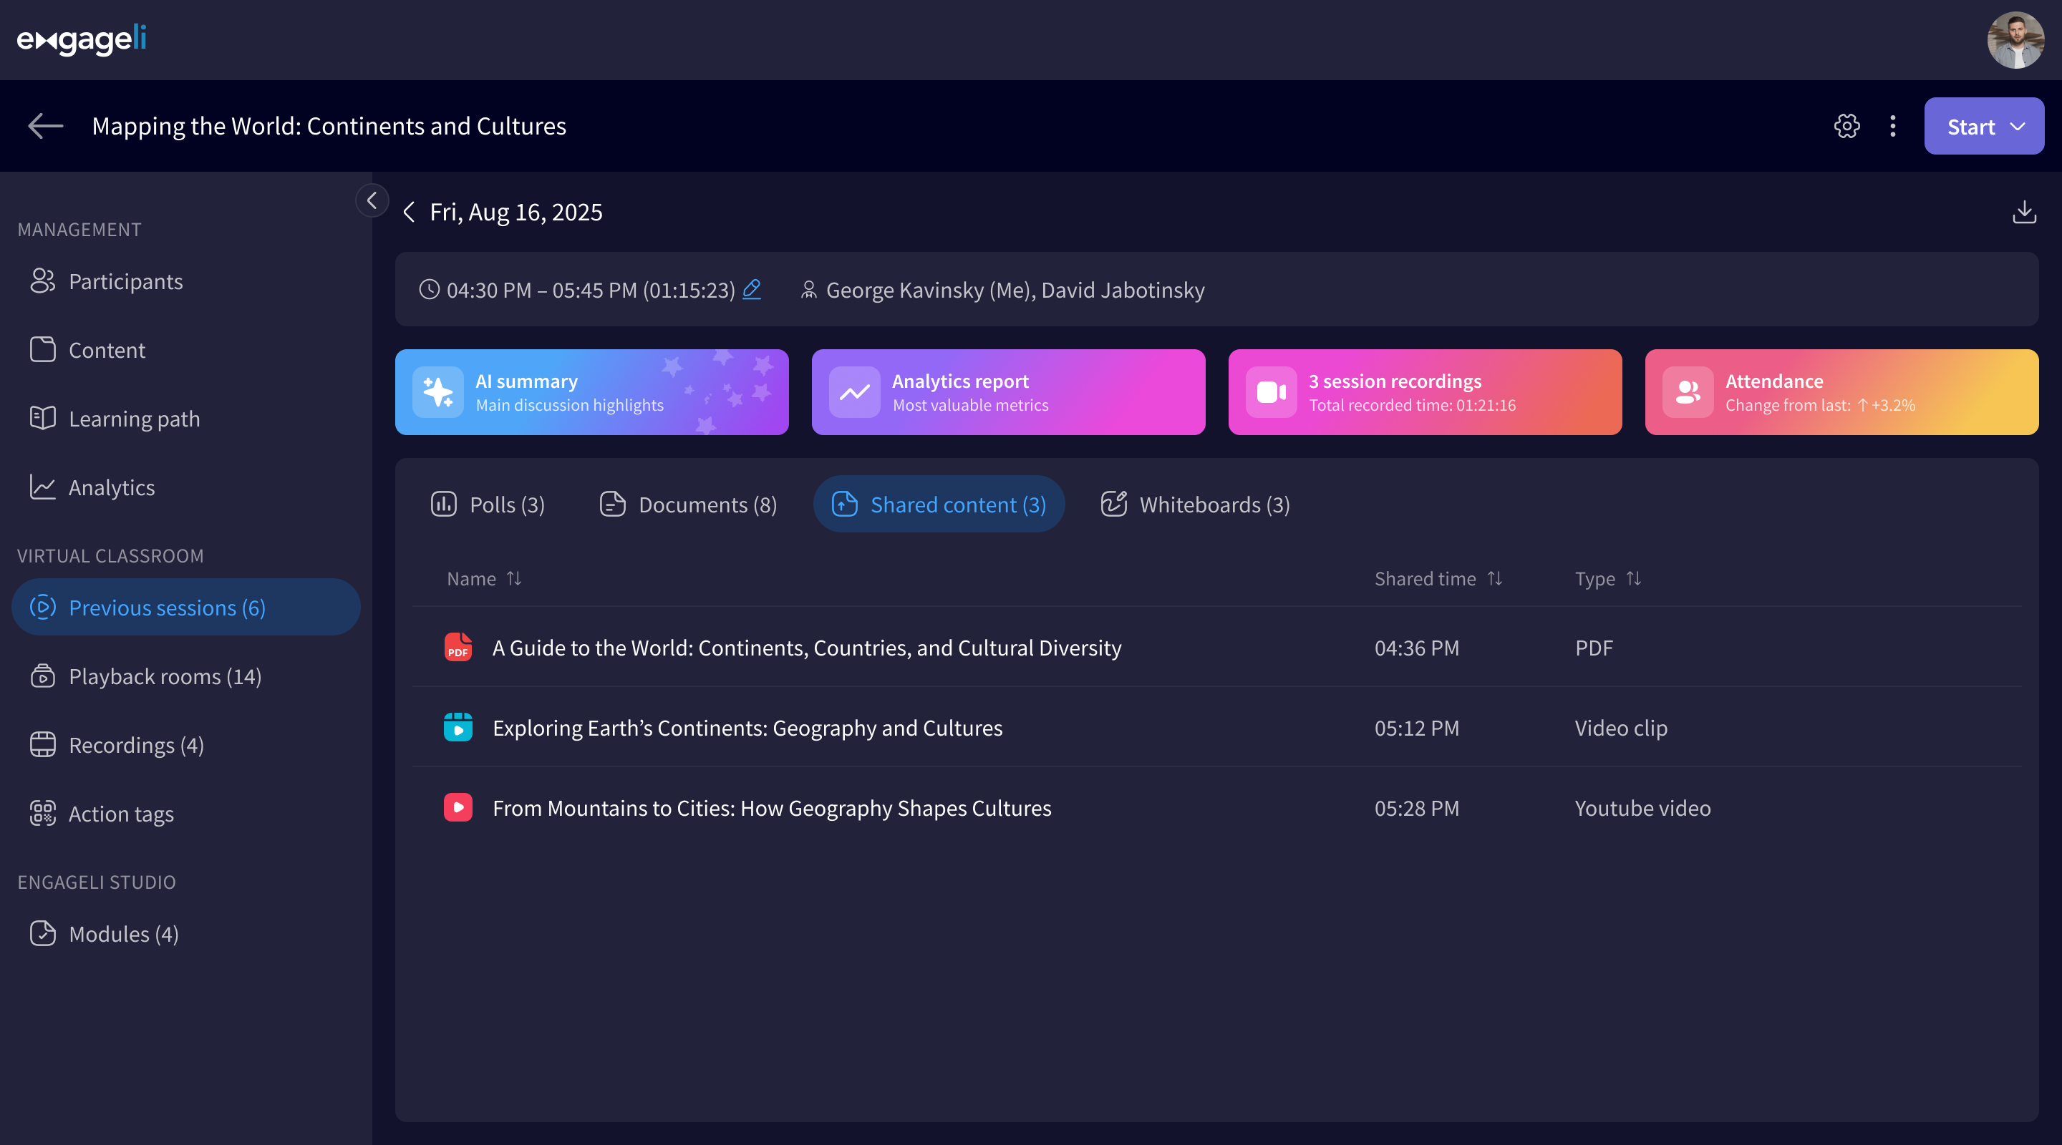Viewport: 2062px width, 1145px height.
Task: Expand the session settings gear menu
Action: pos(1845,125)
